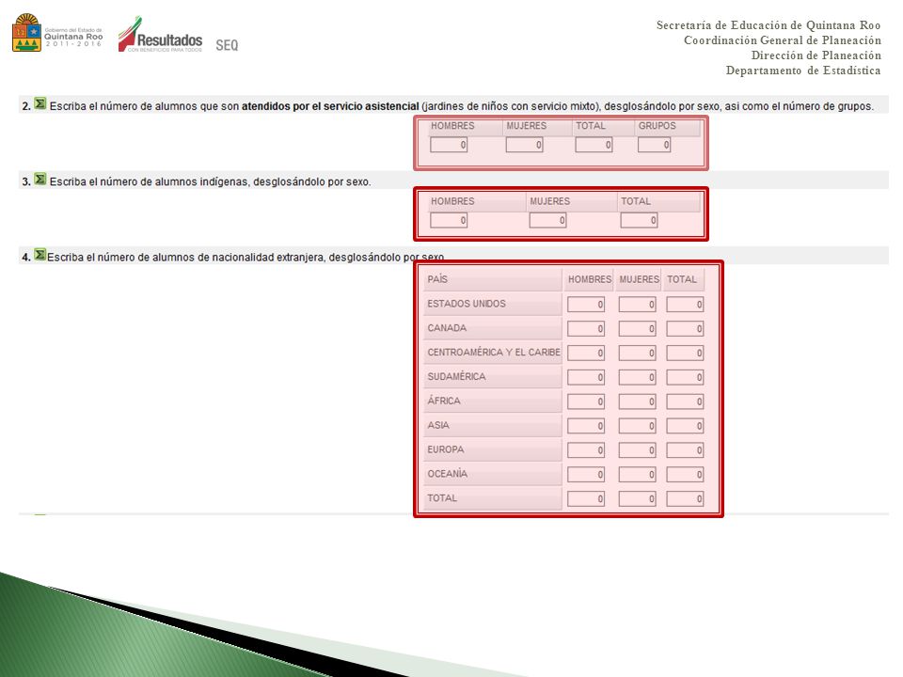Click HOMBRES field in ESTADOS UNIDOS row
This screenshot has height=677, width=903.
tap(586, 305)
